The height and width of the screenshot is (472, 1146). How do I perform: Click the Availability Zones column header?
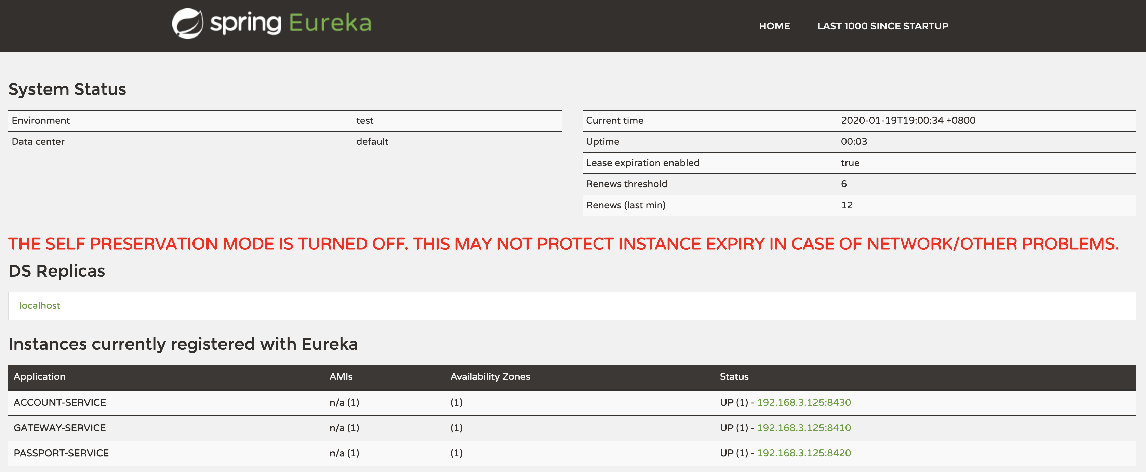[490, 376]
